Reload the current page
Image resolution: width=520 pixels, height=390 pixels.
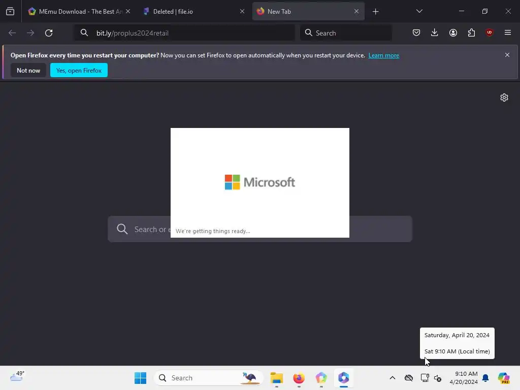49,33
